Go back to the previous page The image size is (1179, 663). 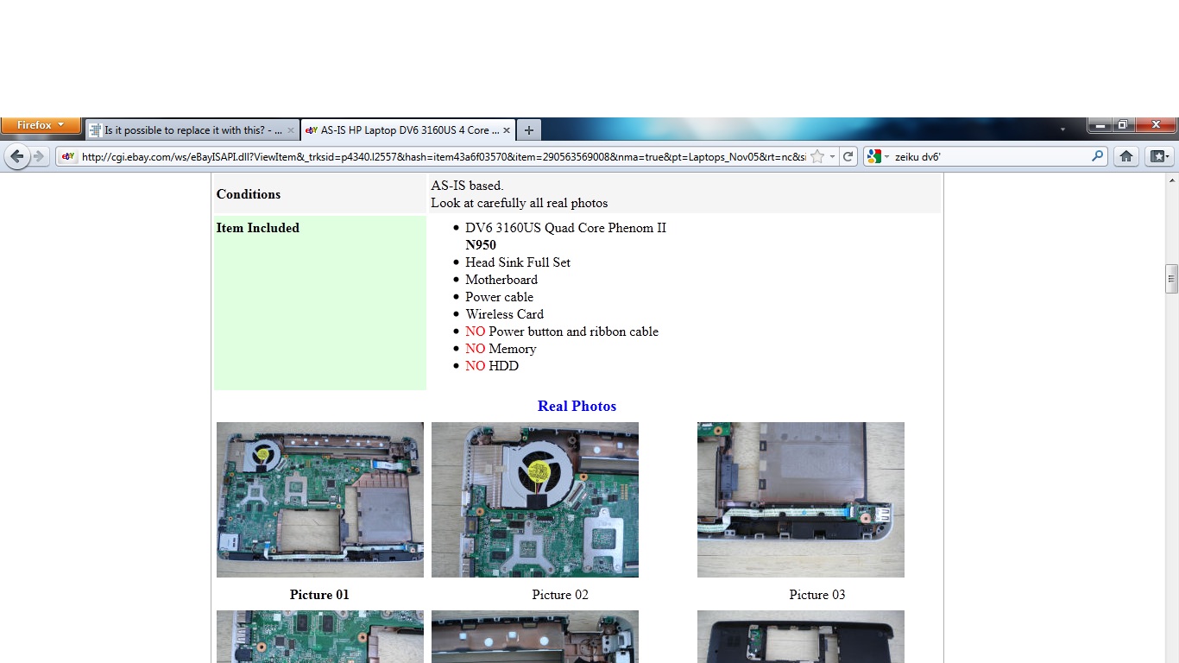16,156
